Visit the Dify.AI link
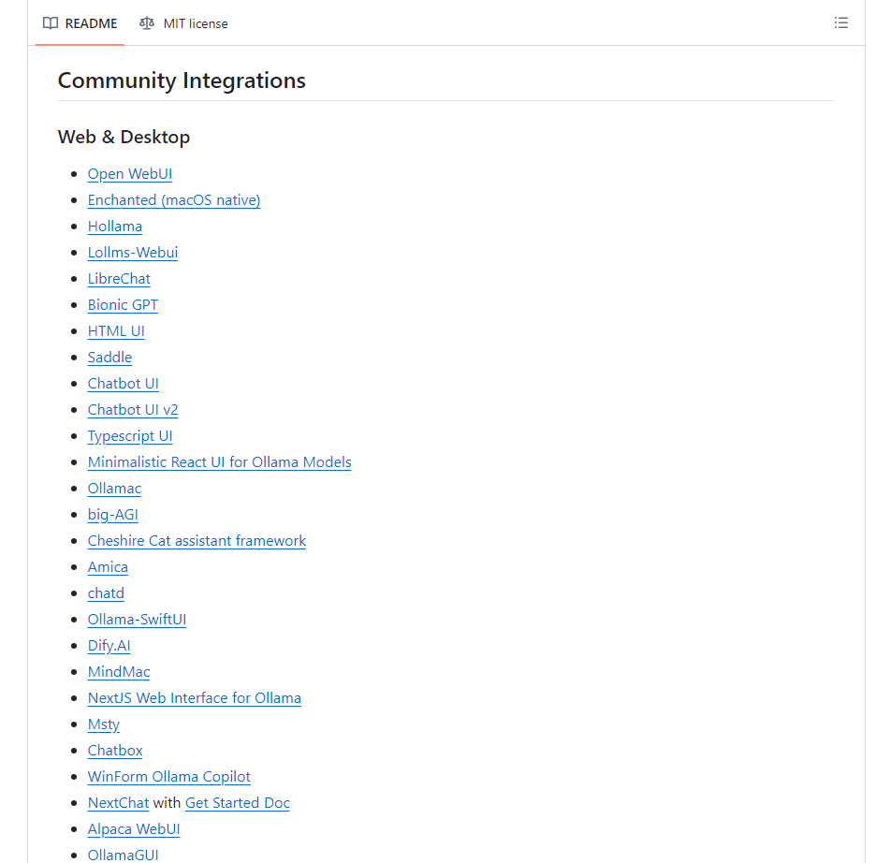890x863 pixels. click(x=109, y=646)
